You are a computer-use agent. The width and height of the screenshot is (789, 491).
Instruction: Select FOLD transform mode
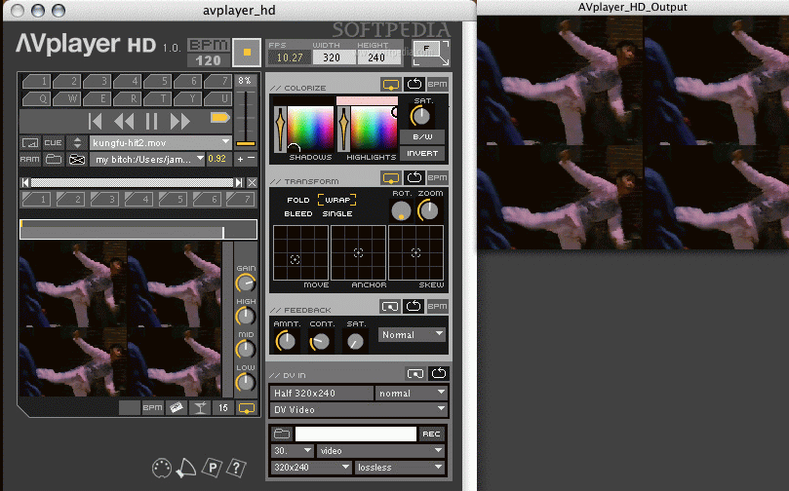(297, 200)
